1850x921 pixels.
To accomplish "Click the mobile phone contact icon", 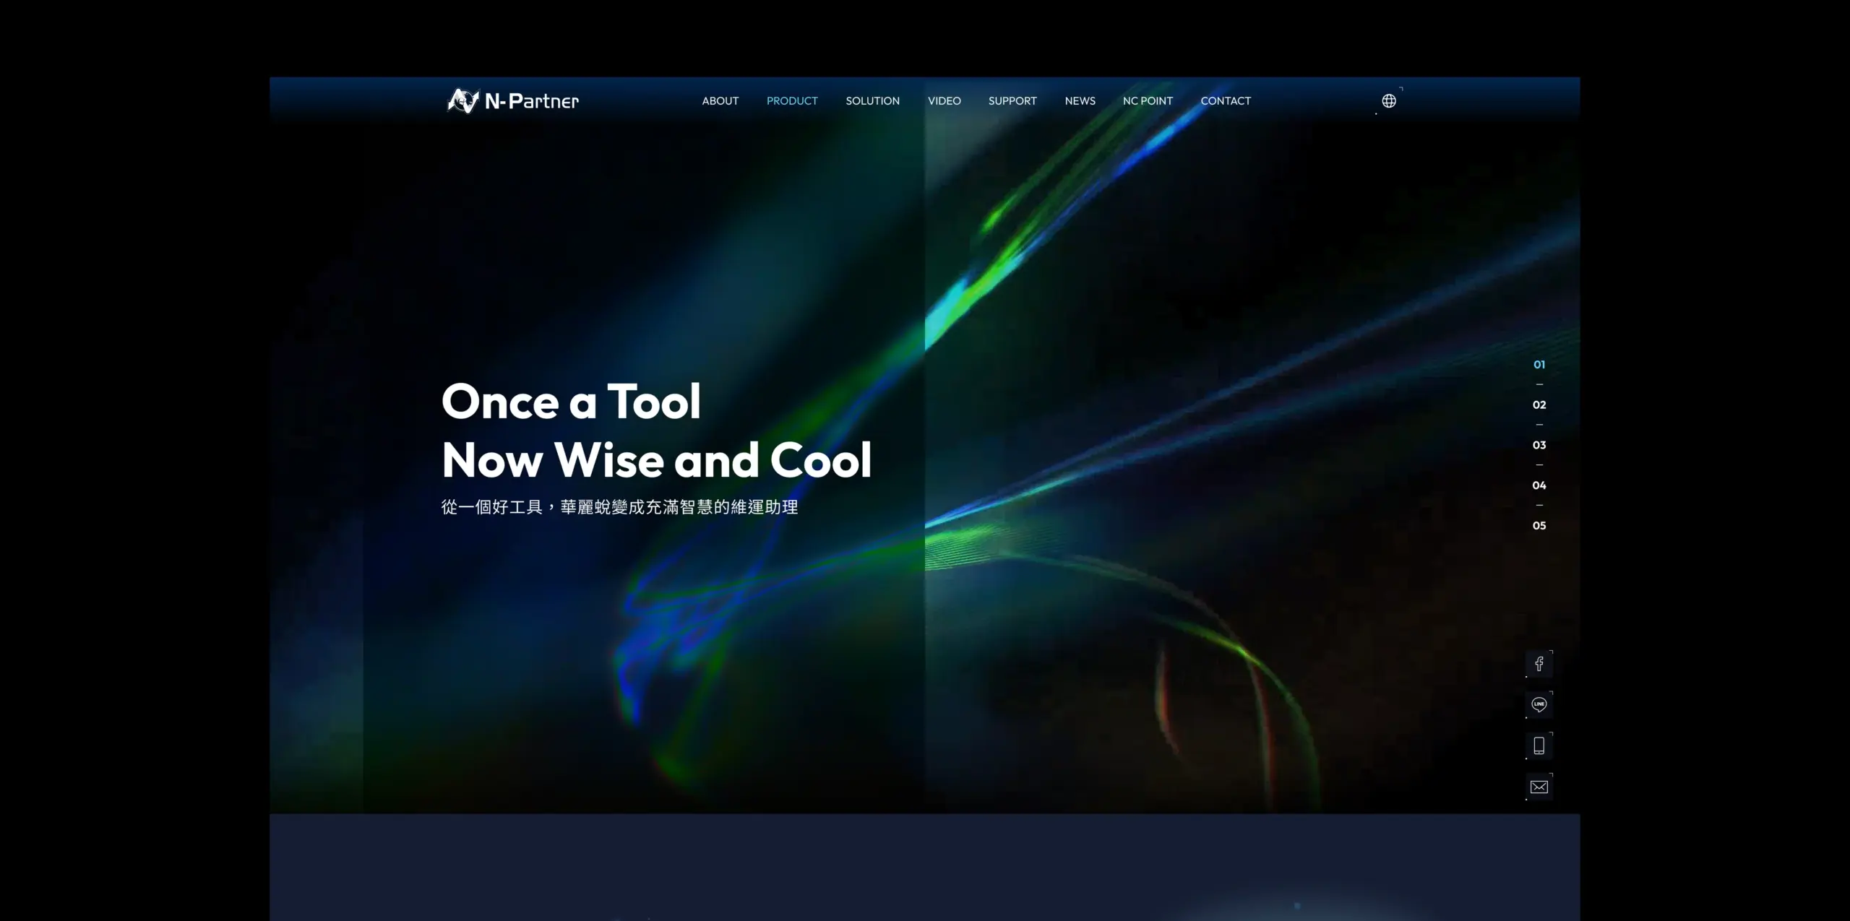I will tap(1539, 745).
